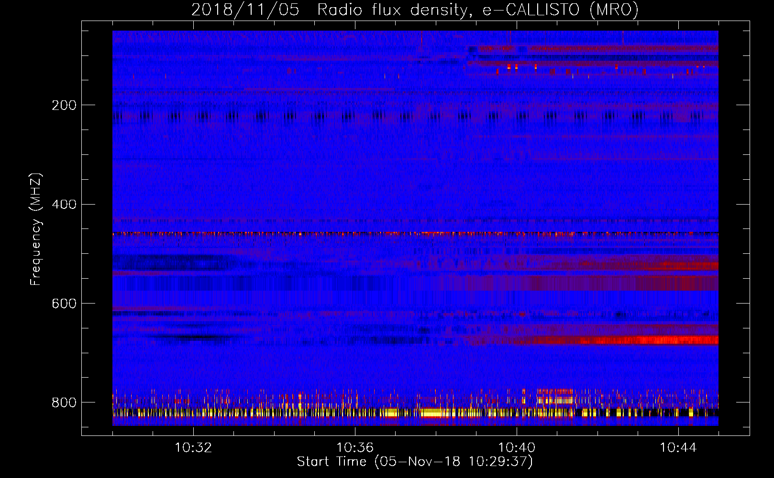Select the 200 frequency axis label
Screen dimensions: 774x478
tap(64, 105)
